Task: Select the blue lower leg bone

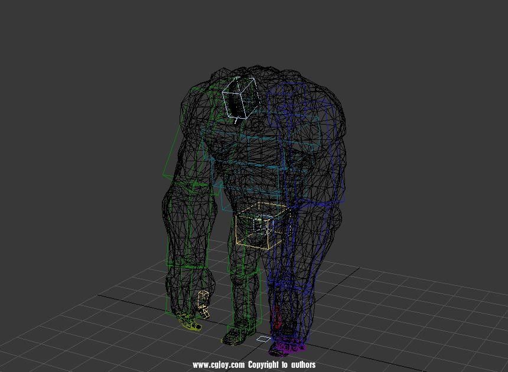Action: (x=284, y=283)
